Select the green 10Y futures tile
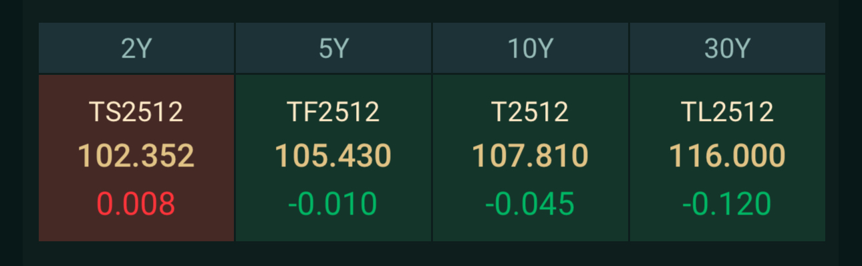 [531, 158]
